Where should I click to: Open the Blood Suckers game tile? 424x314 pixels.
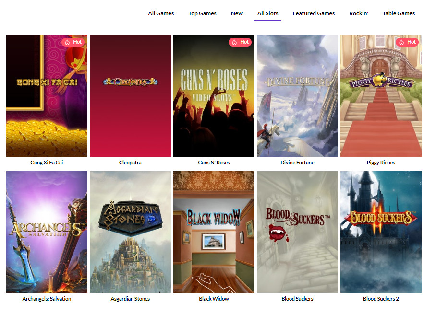tap(297, 232)
